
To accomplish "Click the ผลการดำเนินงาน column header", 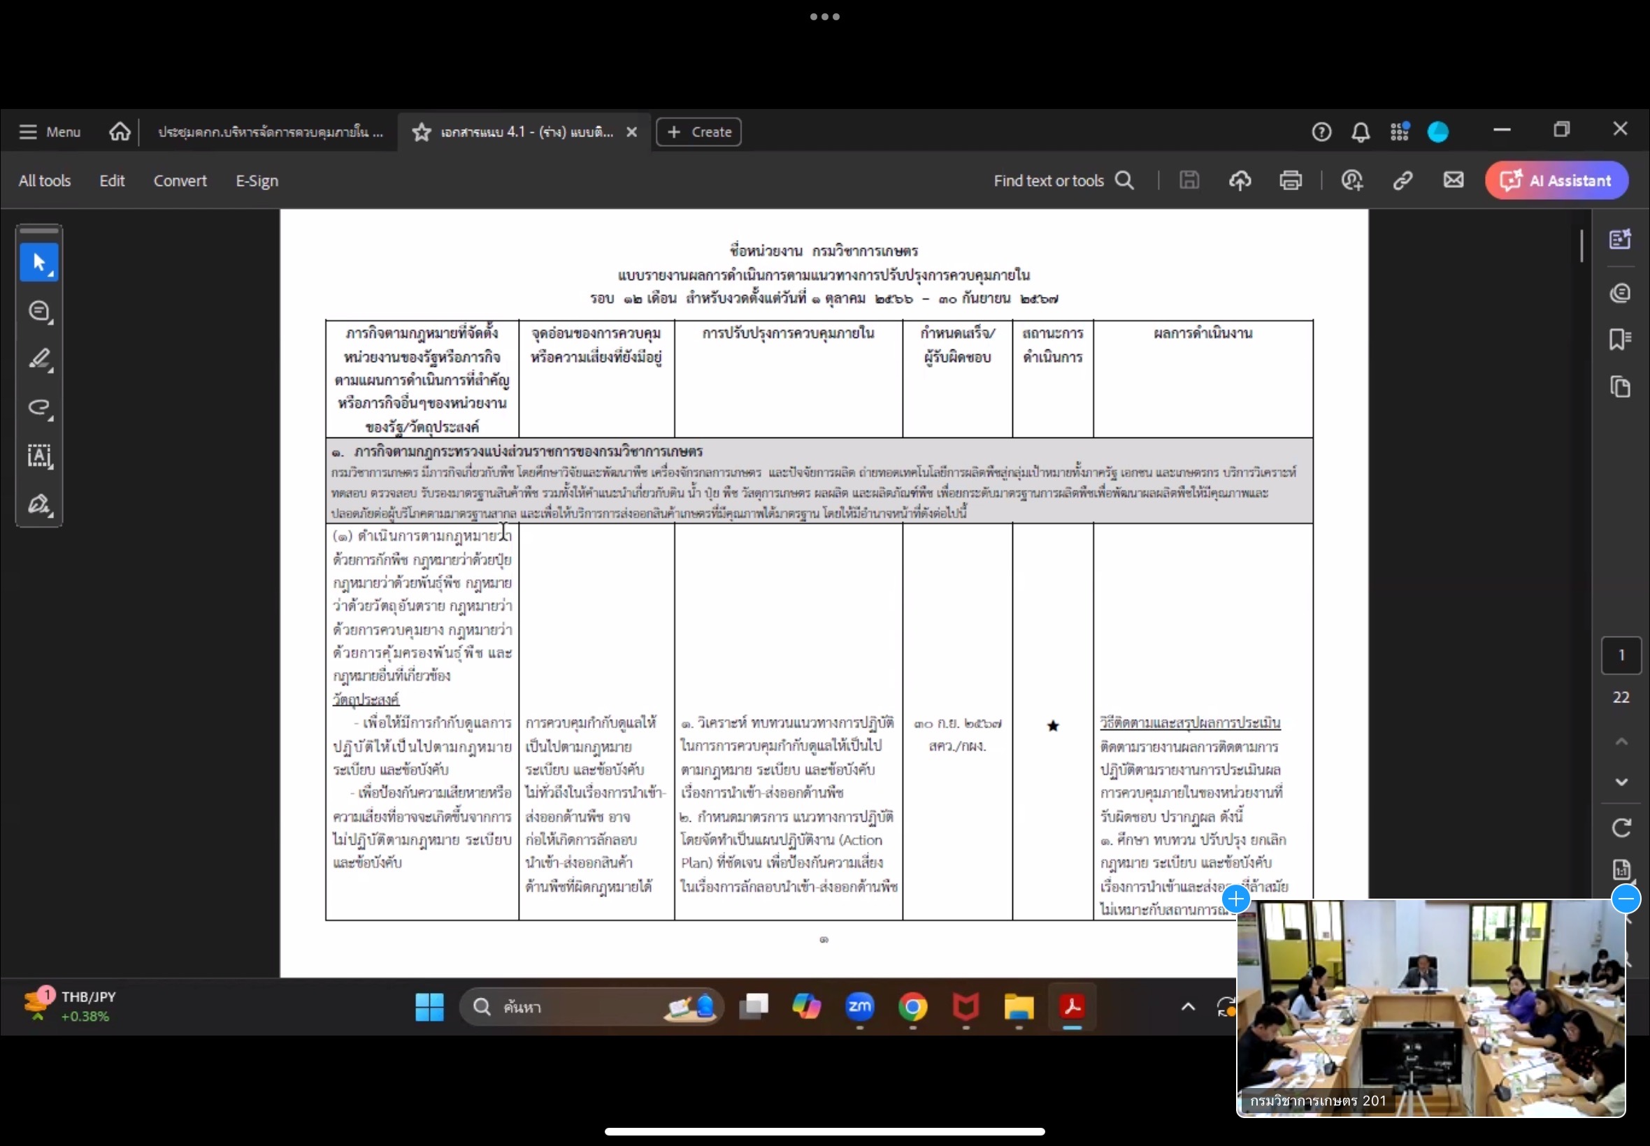I will 1203,333.
